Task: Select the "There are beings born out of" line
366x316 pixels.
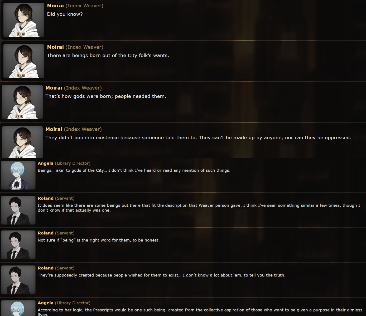Action: [x=108, y=56]
